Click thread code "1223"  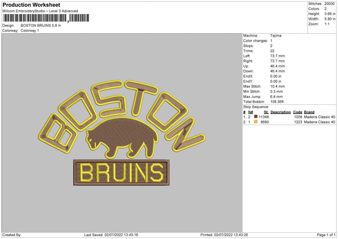(x=298, y=122)
